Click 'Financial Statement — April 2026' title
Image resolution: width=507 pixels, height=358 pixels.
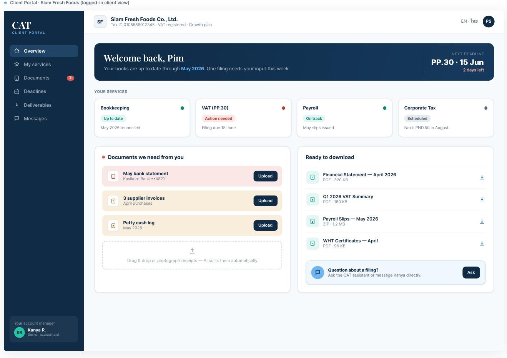(359, 175)
